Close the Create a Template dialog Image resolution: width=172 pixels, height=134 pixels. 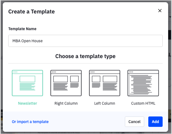point(160,11)
